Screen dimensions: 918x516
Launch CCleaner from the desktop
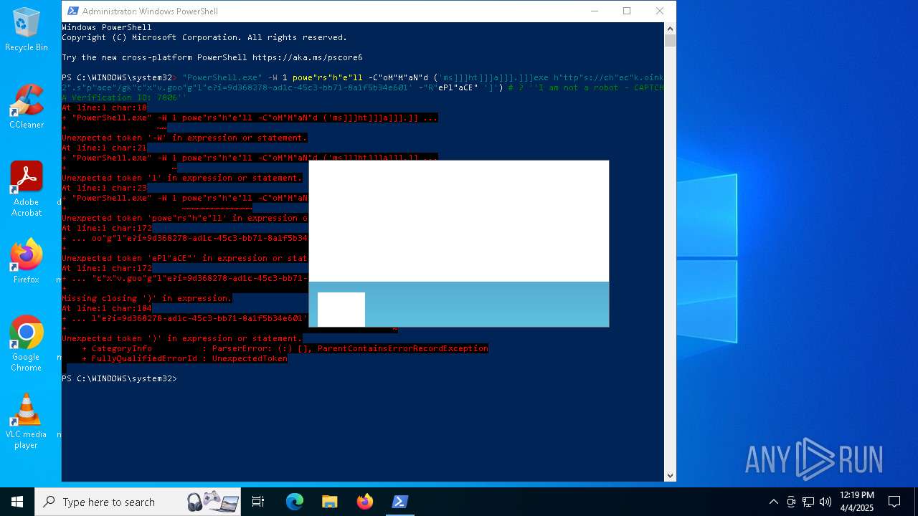(x=27, y=106)
